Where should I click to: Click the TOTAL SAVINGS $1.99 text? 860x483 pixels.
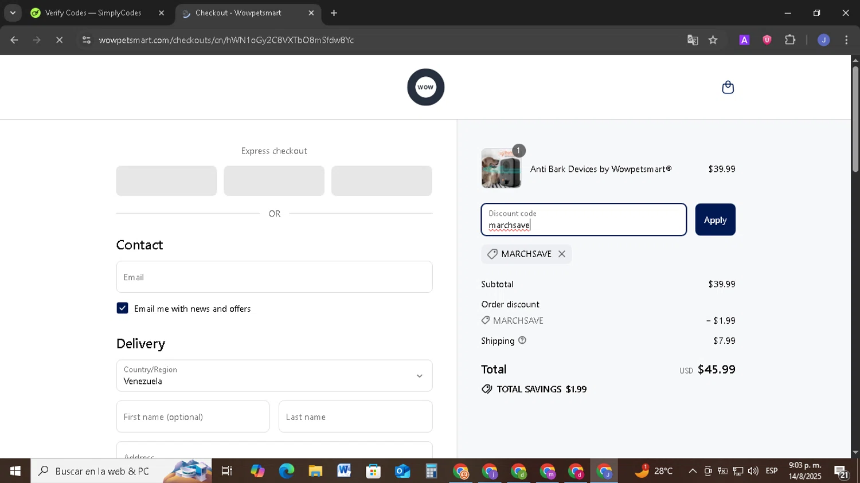point(541,389)
